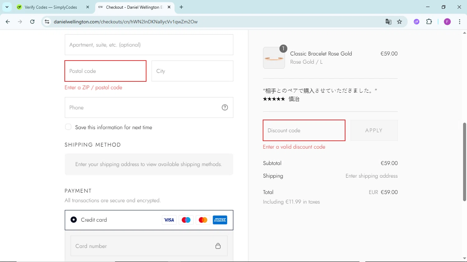The image size is (467, 262).
Task: Click the scrollbar up arrow
Action: point(465,33)
